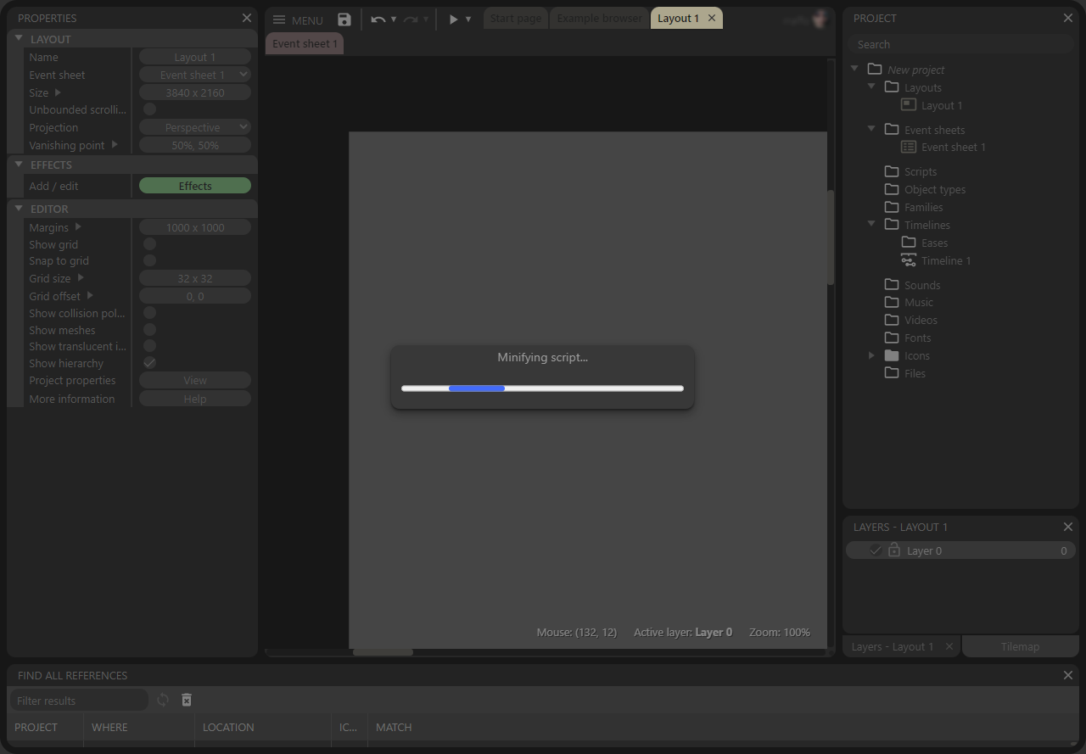Type in the Filter results field
The height and width of the screenshot is (754, 1086).
coord(78,700)
